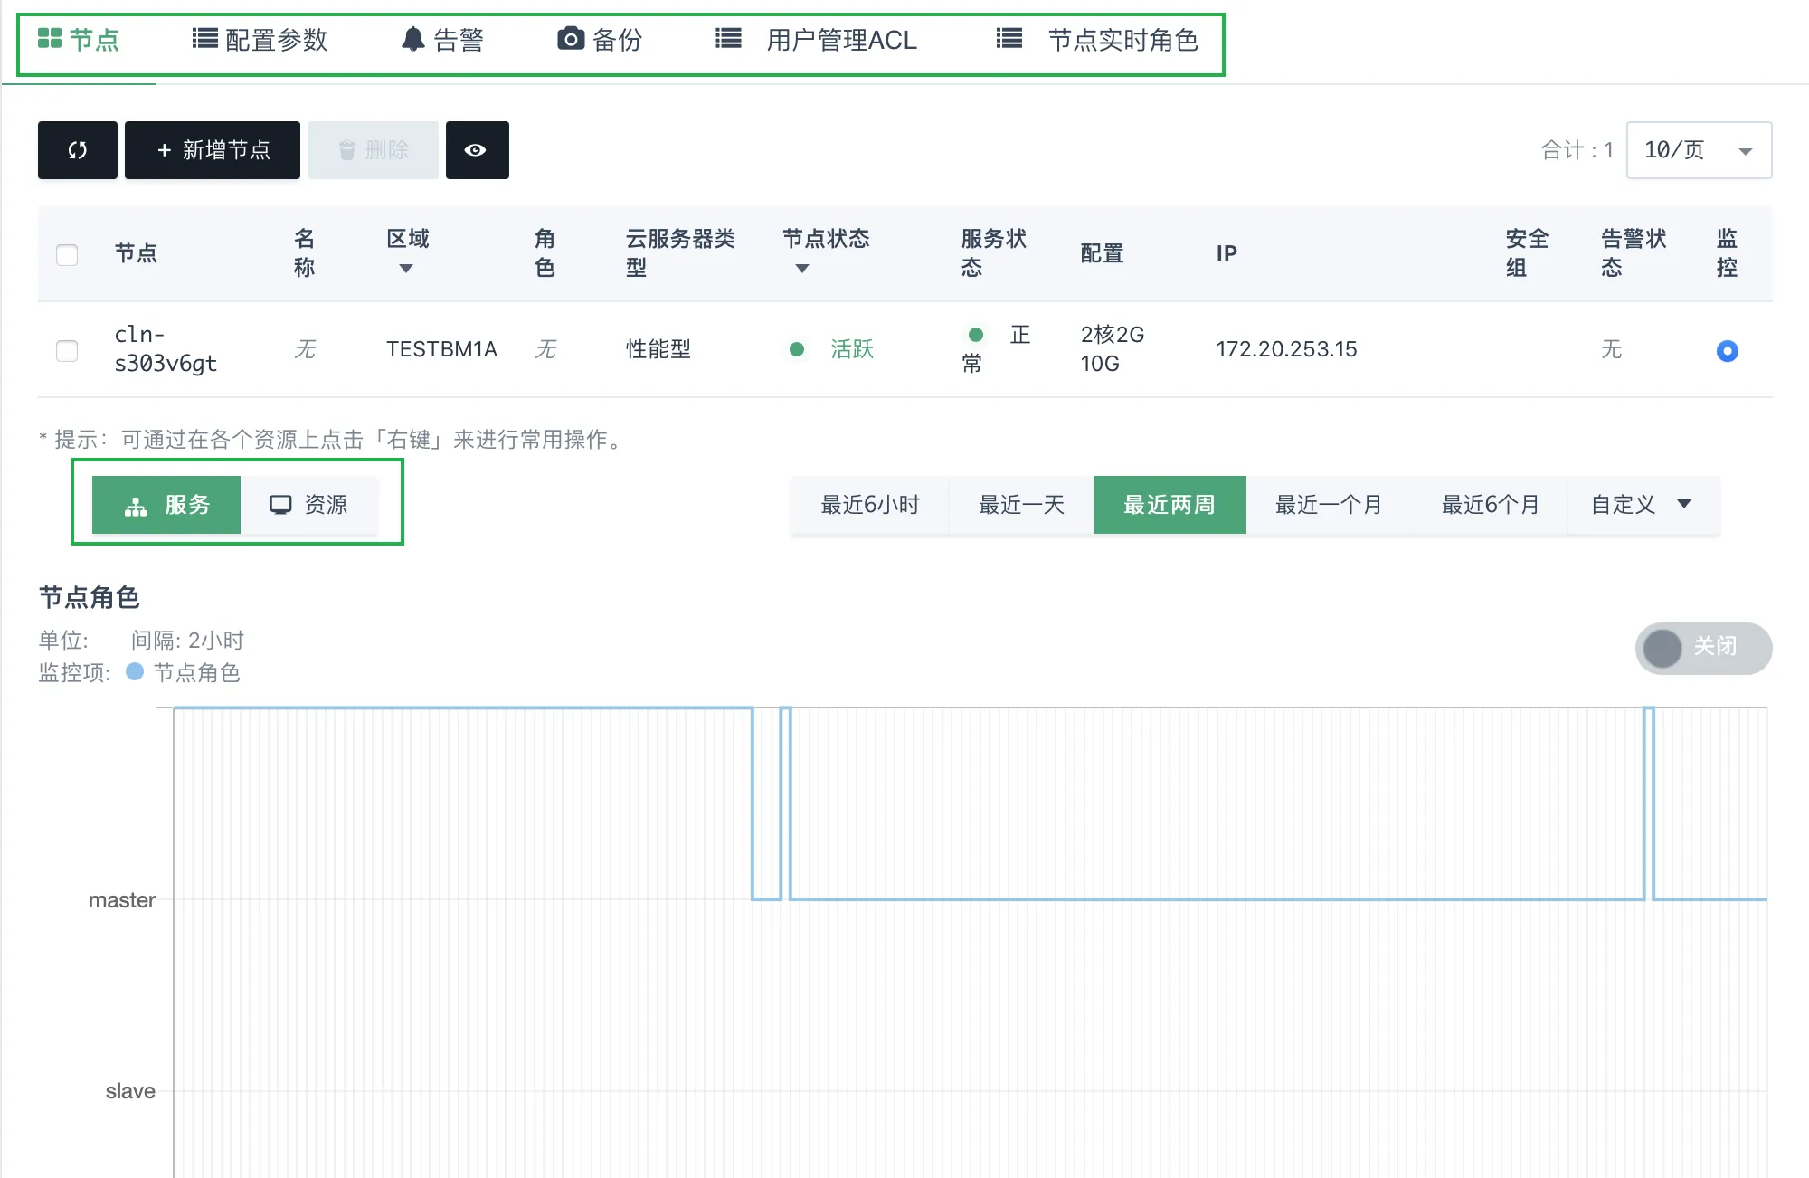Open the 告警 bell icon tab
The height and width of the screenshot is (1178, 1809).
pos(442,40)
